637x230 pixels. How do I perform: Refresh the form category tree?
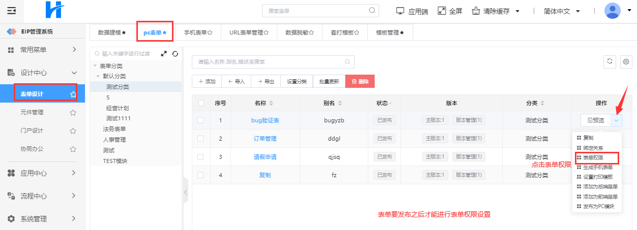[175, 53]
